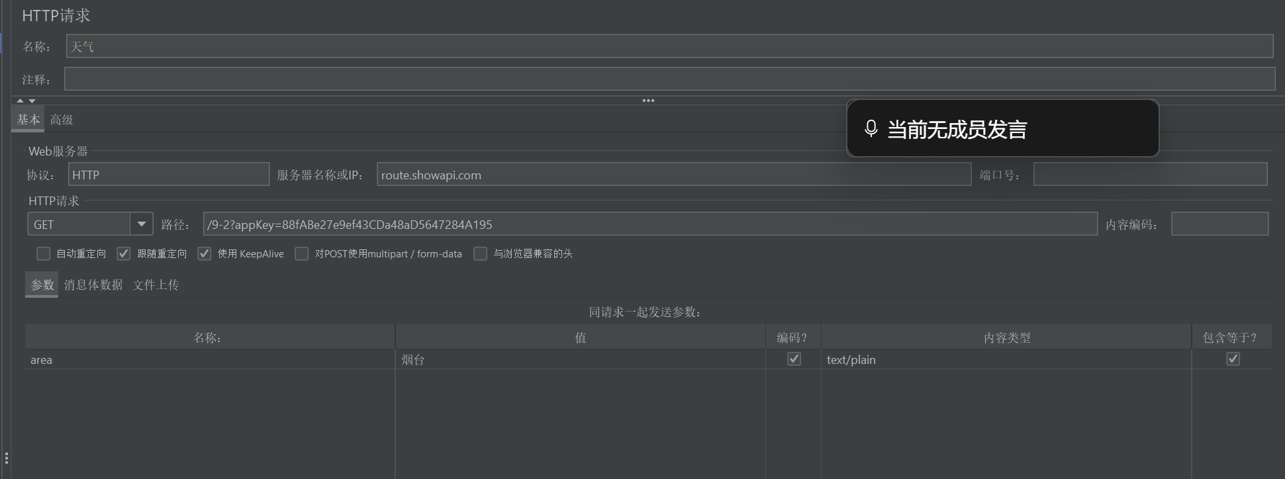Screen dimensions: 1285x479
Task: Collapse panel with the up arrow
Action: pos(21,101)
